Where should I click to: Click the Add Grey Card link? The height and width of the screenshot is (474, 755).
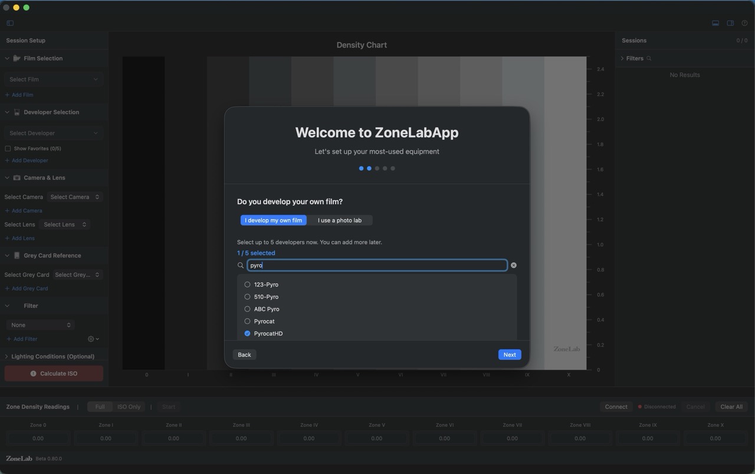[27, 289]
